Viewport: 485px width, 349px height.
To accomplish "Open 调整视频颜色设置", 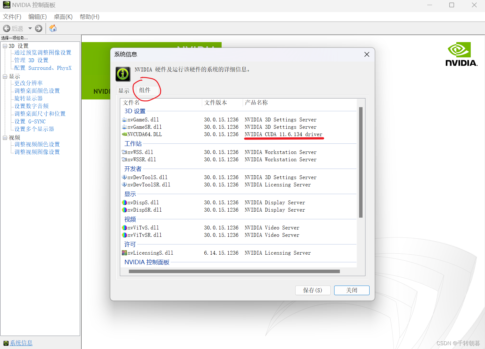I will coord(37,144).
